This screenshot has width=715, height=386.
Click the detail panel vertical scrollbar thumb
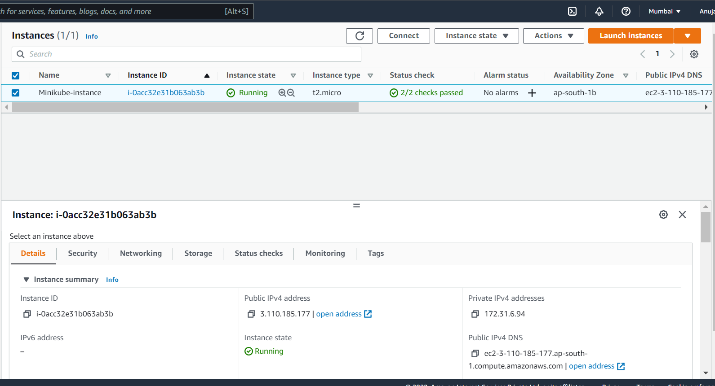click(706, 227)
